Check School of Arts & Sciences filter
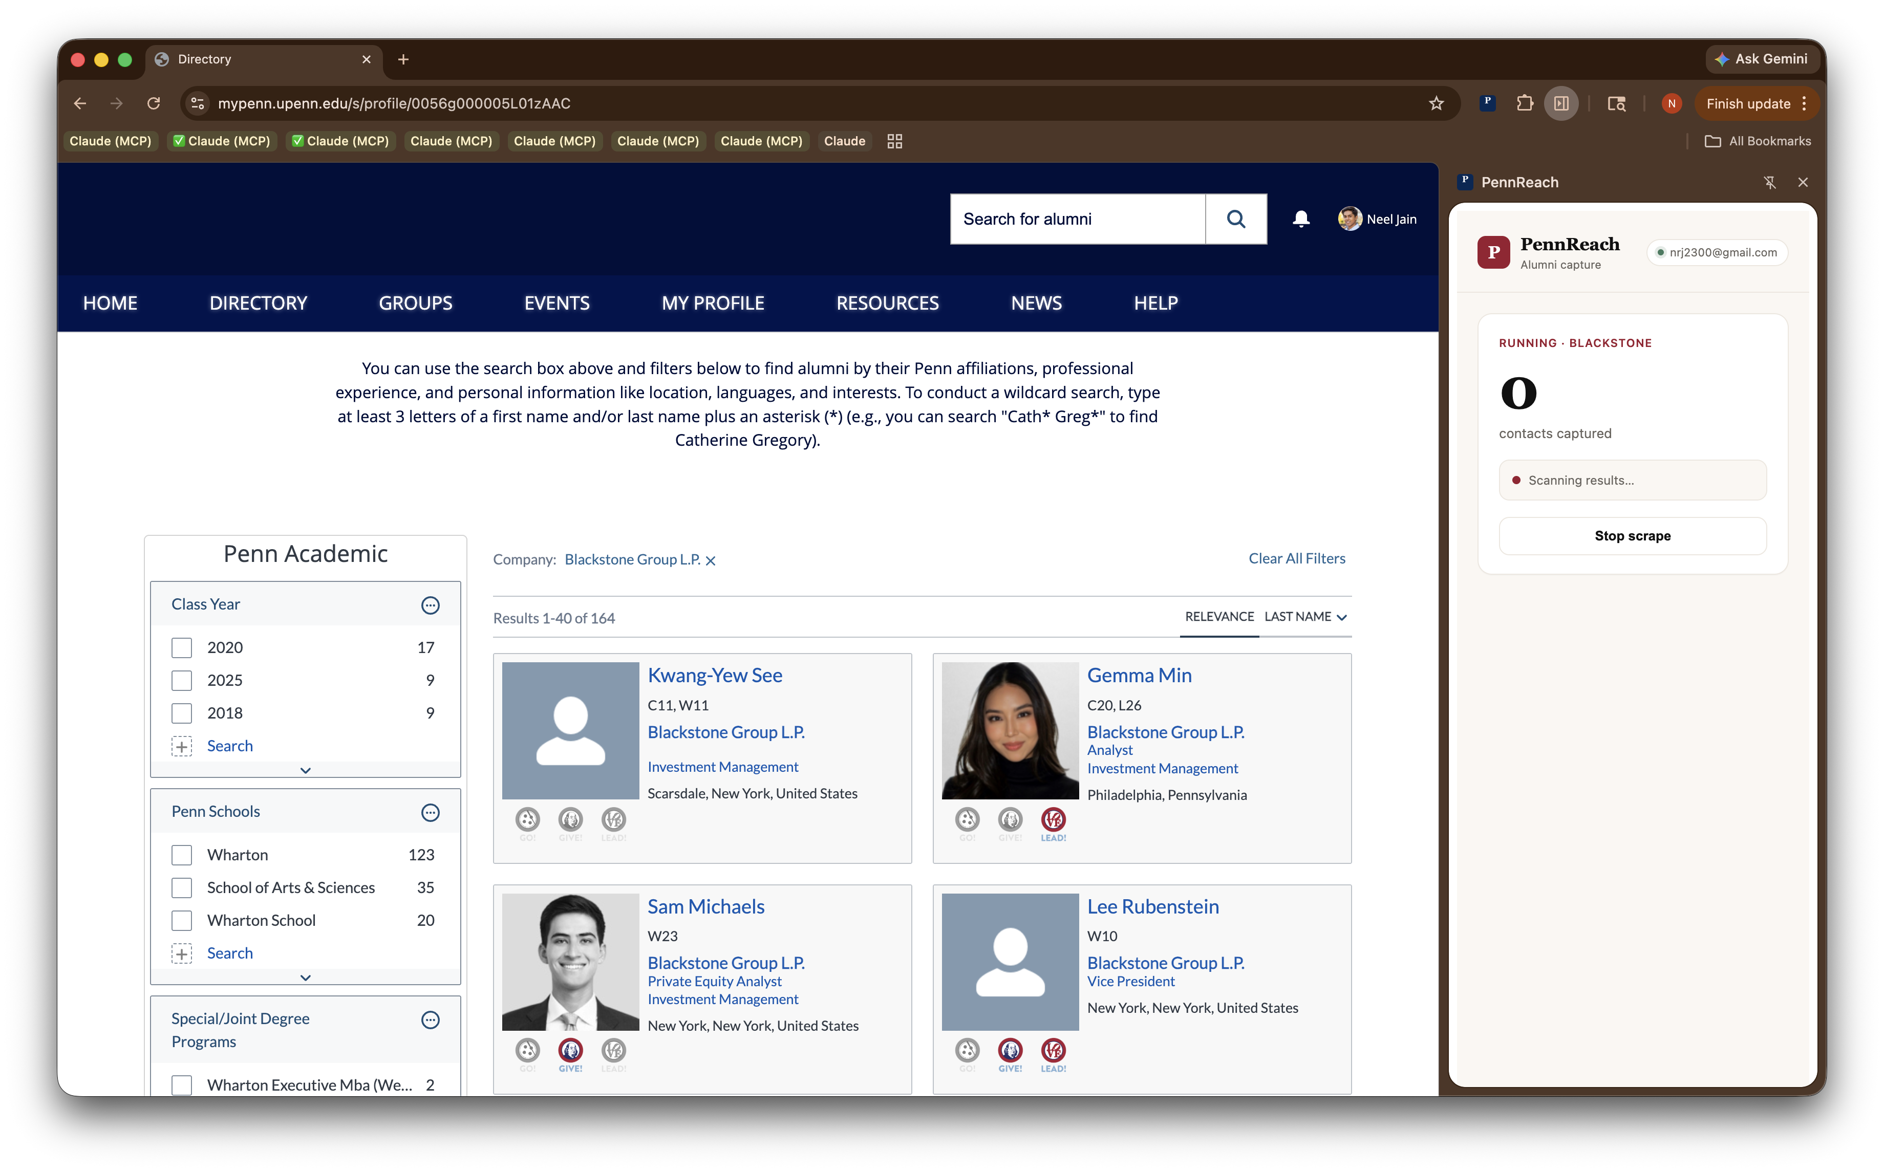Viewport: 1884px width, 1172px height. [x=181, y=887]
